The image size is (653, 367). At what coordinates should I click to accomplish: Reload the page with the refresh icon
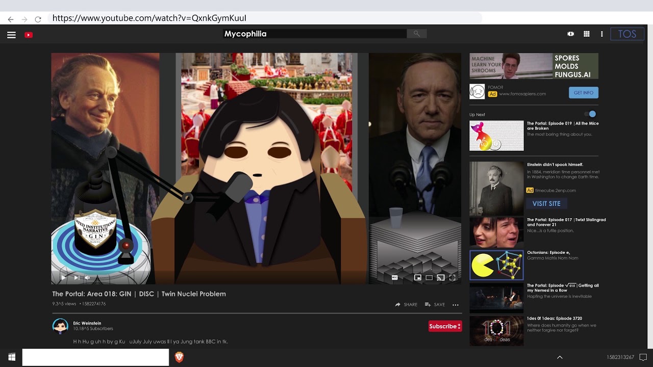point(38,19)
